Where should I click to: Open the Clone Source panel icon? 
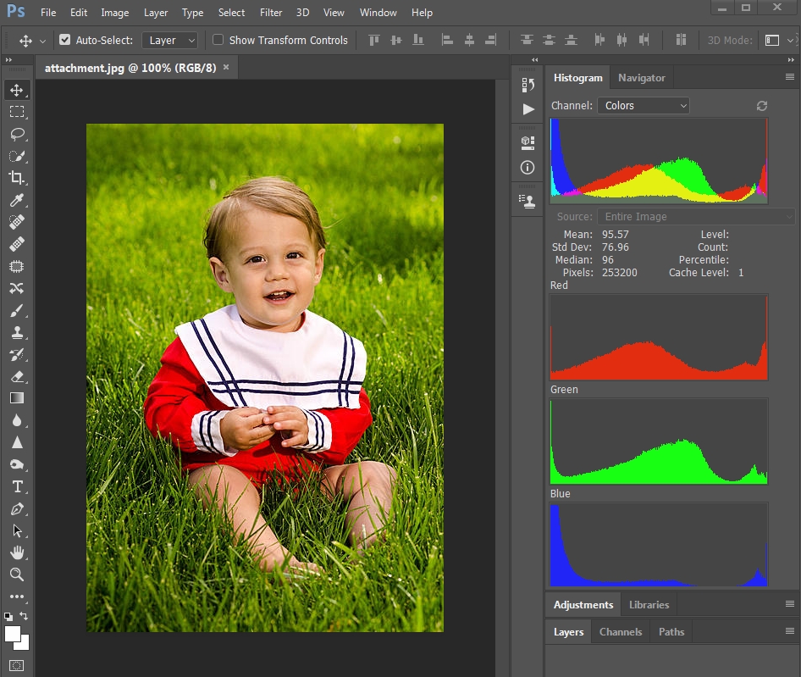coord(528,202)
